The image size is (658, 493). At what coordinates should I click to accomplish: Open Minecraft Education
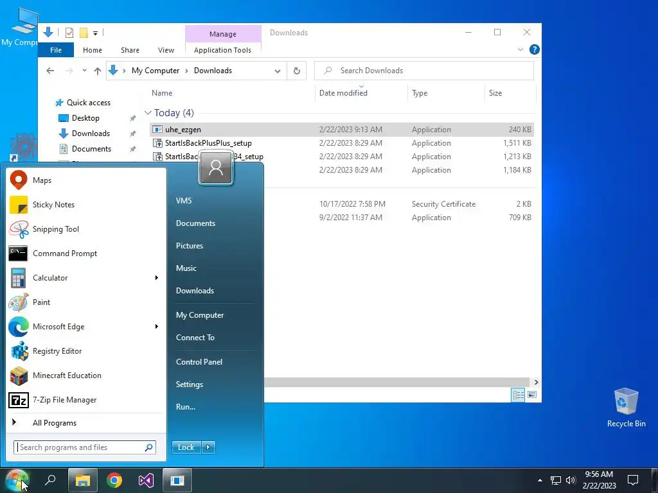pos(86,375)
